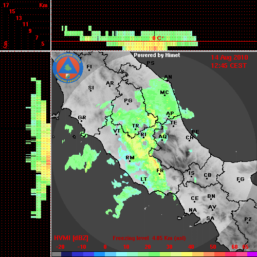Select the VT city marker

click(x=116, y=134)
